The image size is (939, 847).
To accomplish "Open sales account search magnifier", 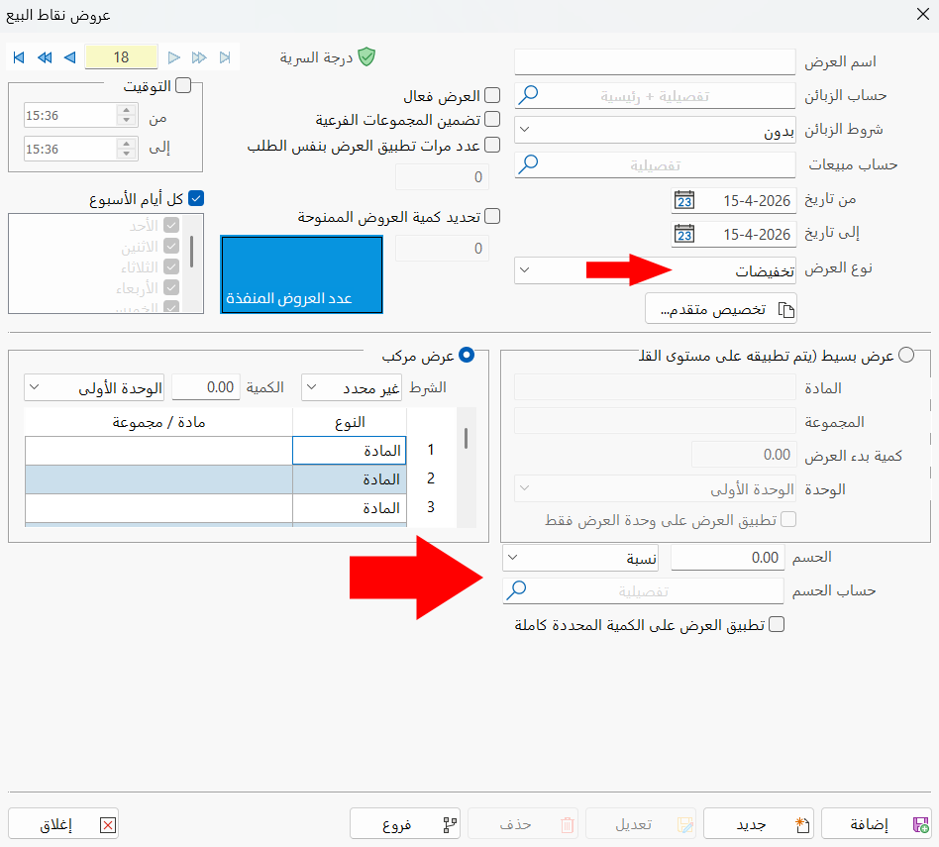I will [528, 164].
